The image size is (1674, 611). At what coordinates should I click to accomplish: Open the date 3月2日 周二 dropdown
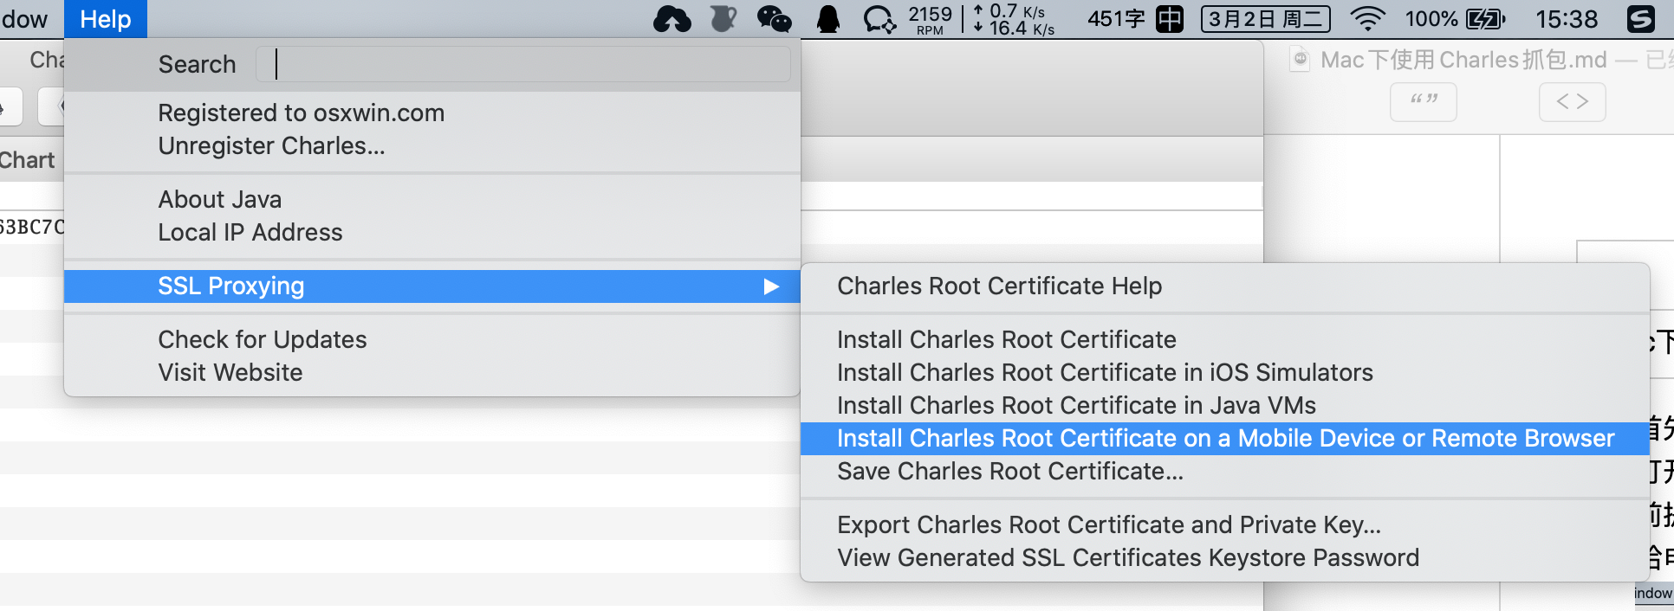click(x=1265, y=19)
